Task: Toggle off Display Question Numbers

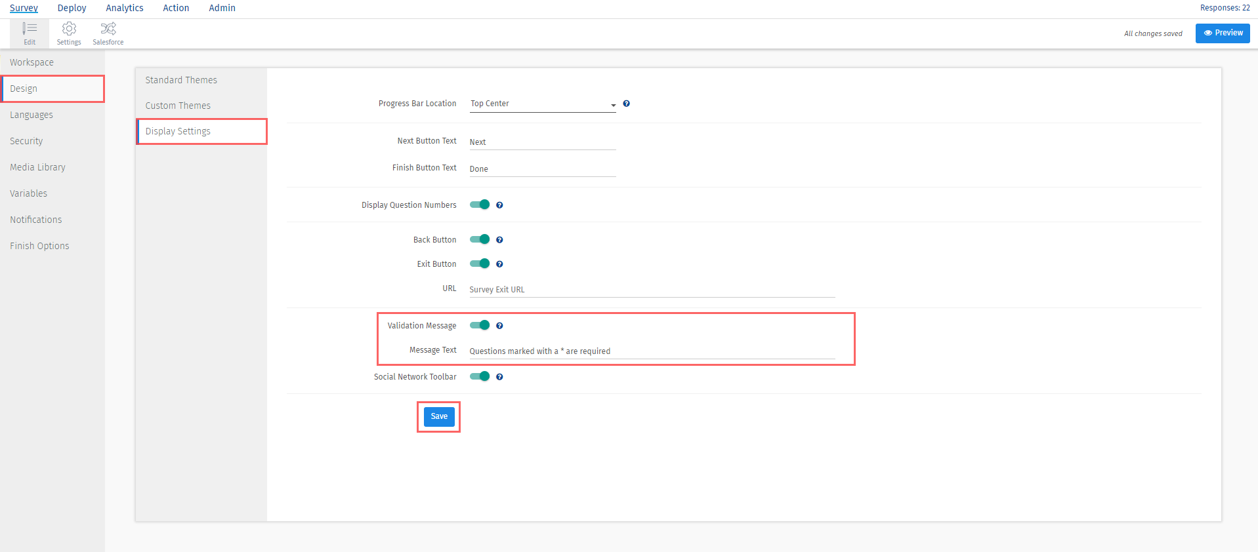Action: 480,205
